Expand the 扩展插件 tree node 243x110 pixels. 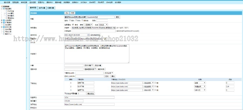coord(2,22)
